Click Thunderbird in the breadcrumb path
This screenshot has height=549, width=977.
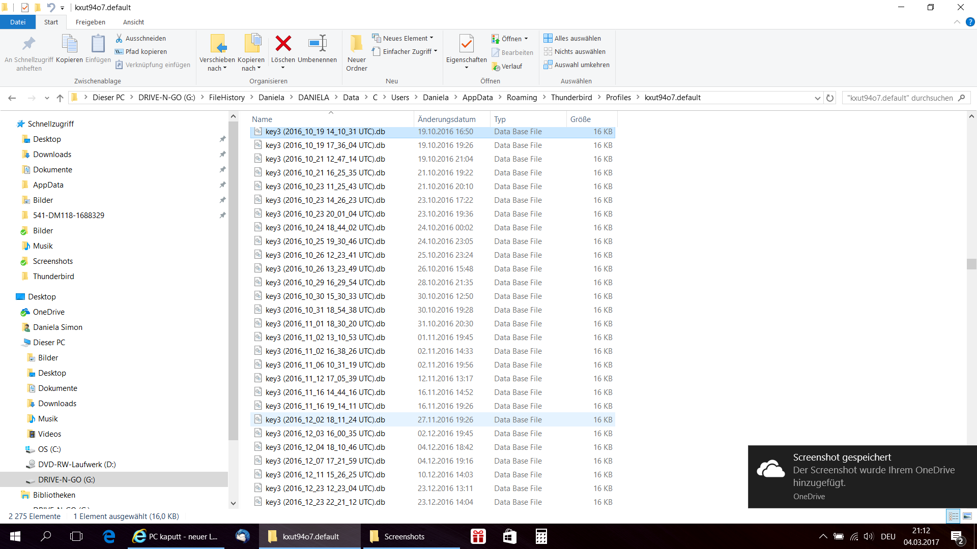point(571,98)
